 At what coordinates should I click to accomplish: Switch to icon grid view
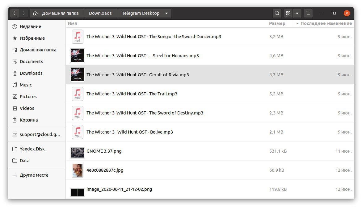point(288,13)
